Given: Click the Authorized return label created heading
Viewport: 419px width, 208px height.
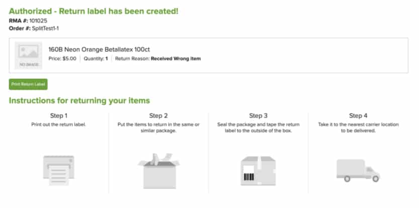Looking at the screenshot, I should [x=94, y=11].
